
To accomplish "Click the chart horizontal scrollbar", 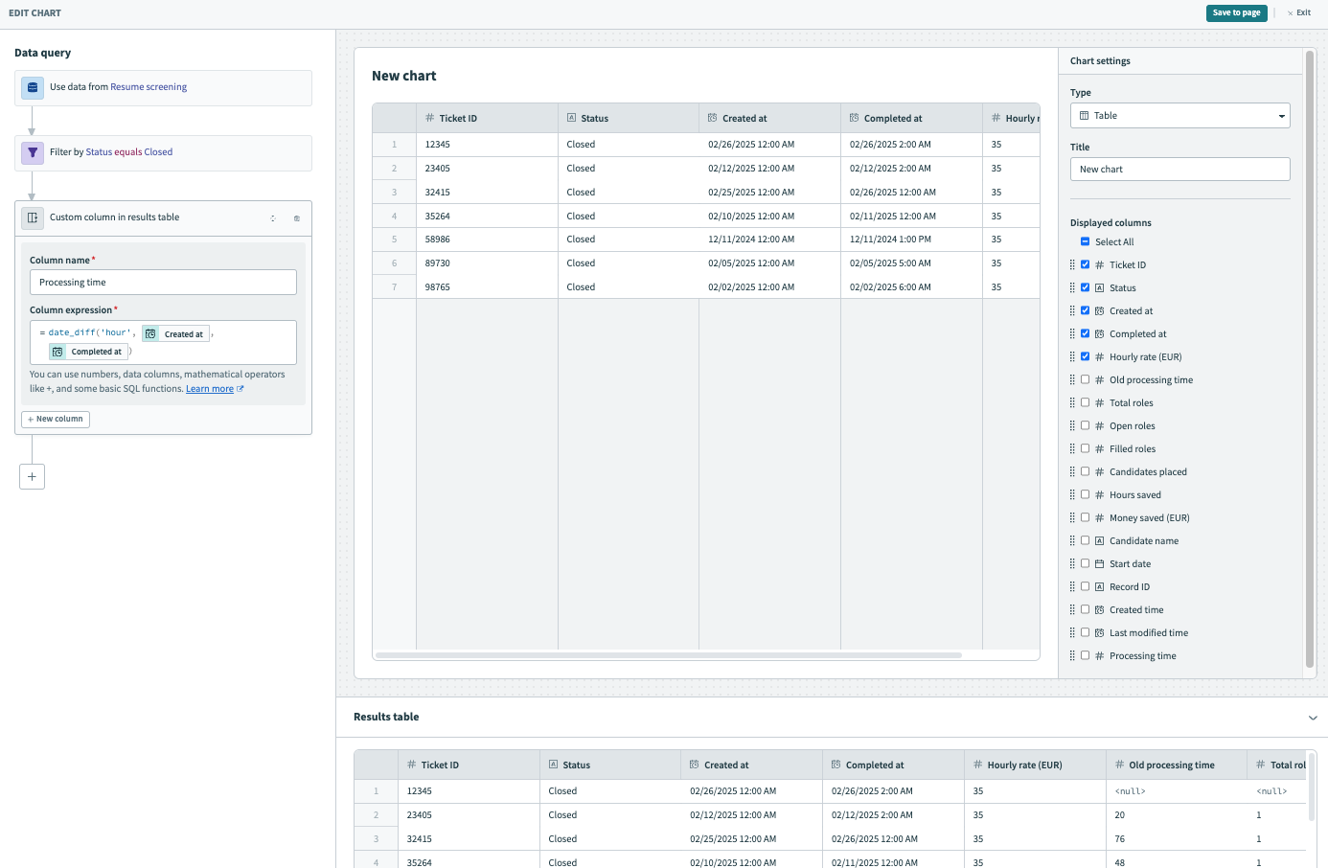I will 668,655.
